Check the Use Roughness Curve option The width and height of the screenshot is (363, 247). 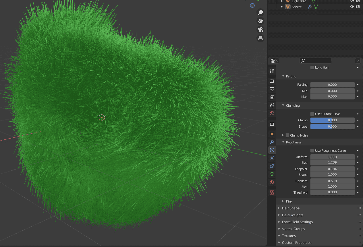(312, 150)
